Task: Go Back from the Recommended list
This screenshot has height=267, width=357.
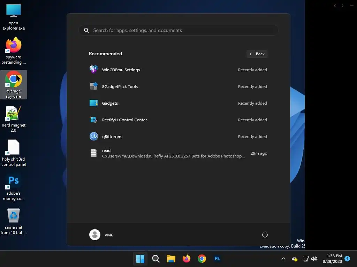Action: coord(257,54)
